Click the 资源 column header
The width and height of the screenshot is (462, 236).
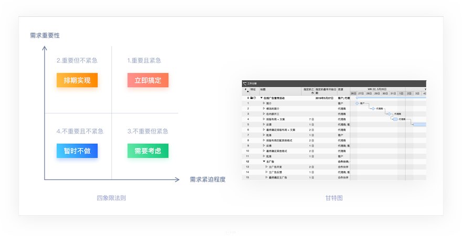(341, 89)
